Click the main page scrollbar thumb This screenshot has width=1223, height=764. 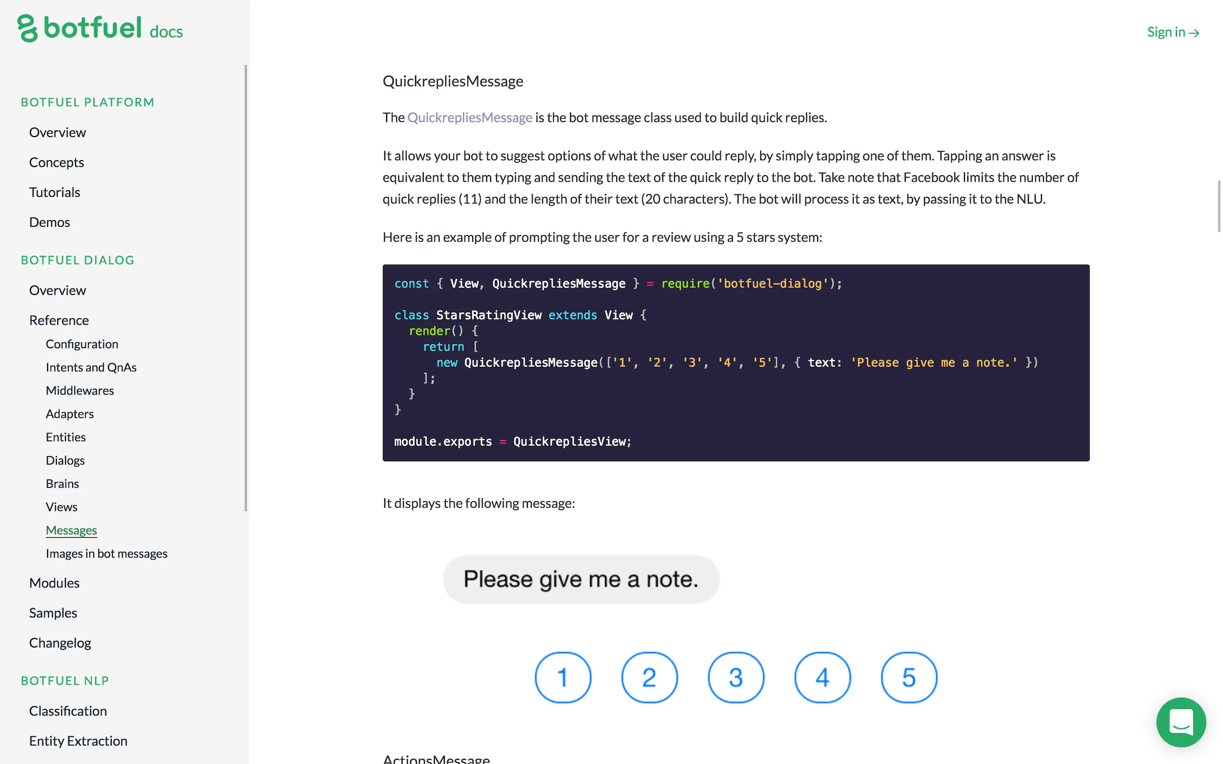[x=1219, y=205]
